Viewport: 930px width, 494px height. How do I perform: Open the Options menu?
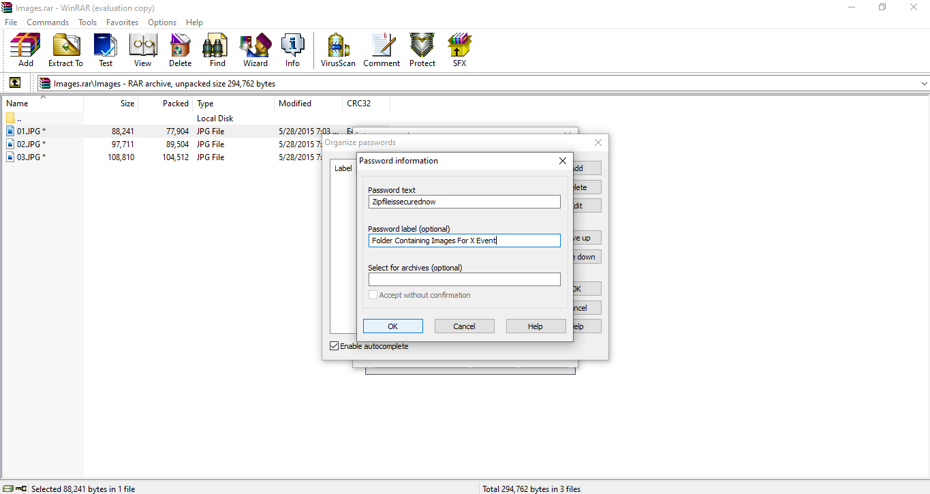(162, 22)
